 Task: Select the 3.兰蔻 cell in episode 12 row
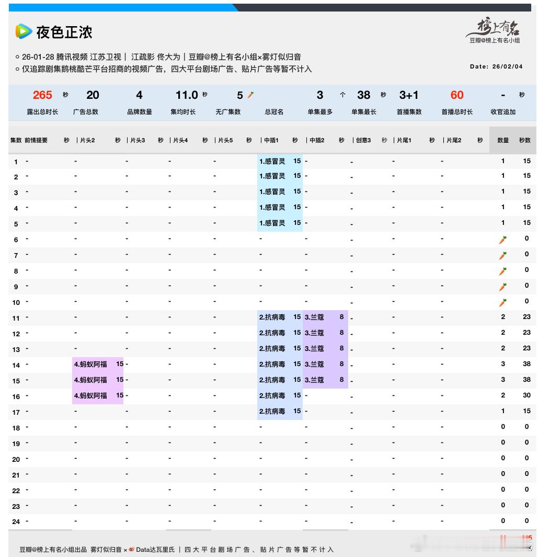[314, 333]
